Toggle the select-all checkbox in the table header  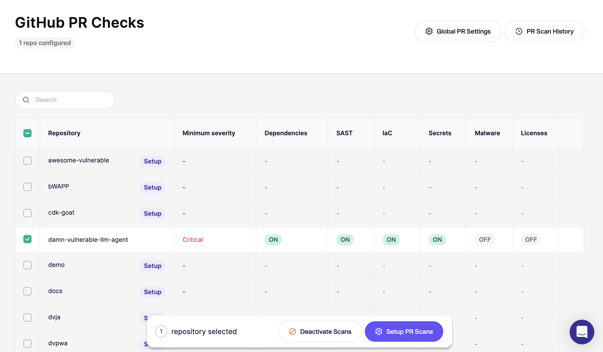tap(27, 133)
